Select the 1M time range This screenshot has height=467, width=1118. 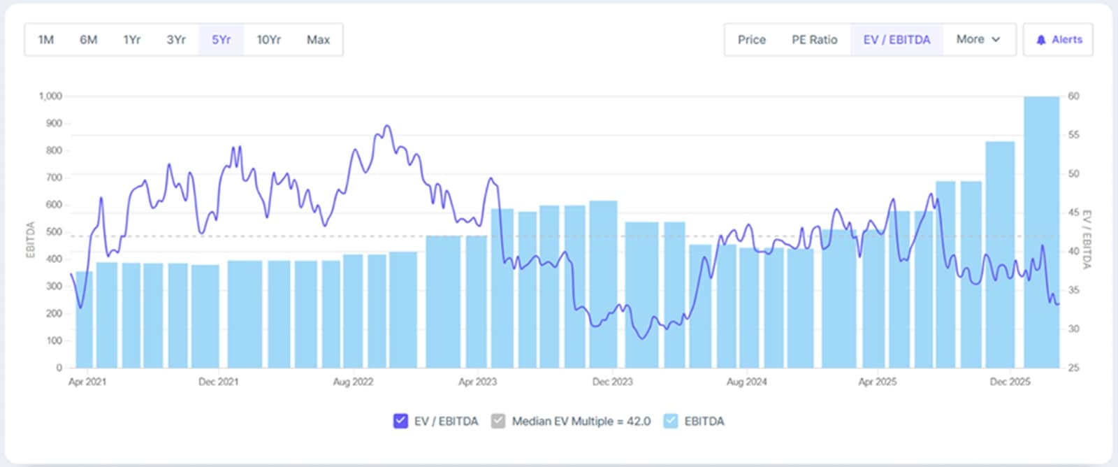pos(46,40)
